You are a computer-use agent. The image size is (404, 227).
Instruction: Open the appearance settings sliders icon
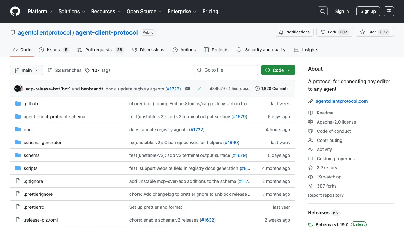[x=389, y=11]
